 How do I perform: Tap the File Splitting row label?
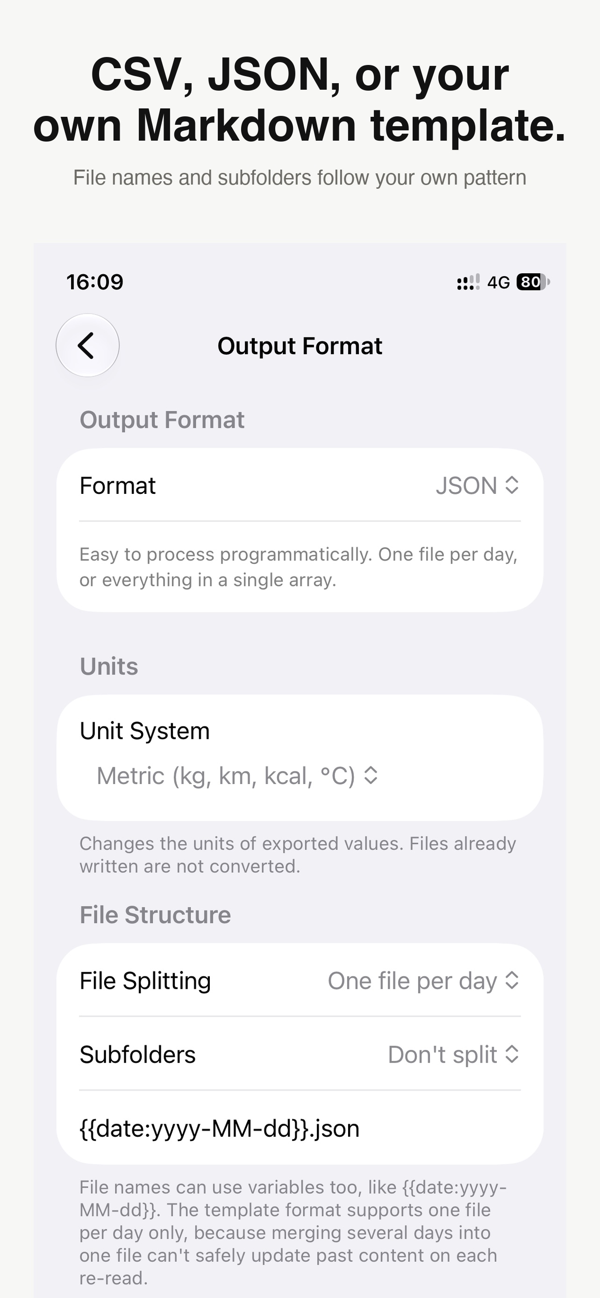[145, 981]
